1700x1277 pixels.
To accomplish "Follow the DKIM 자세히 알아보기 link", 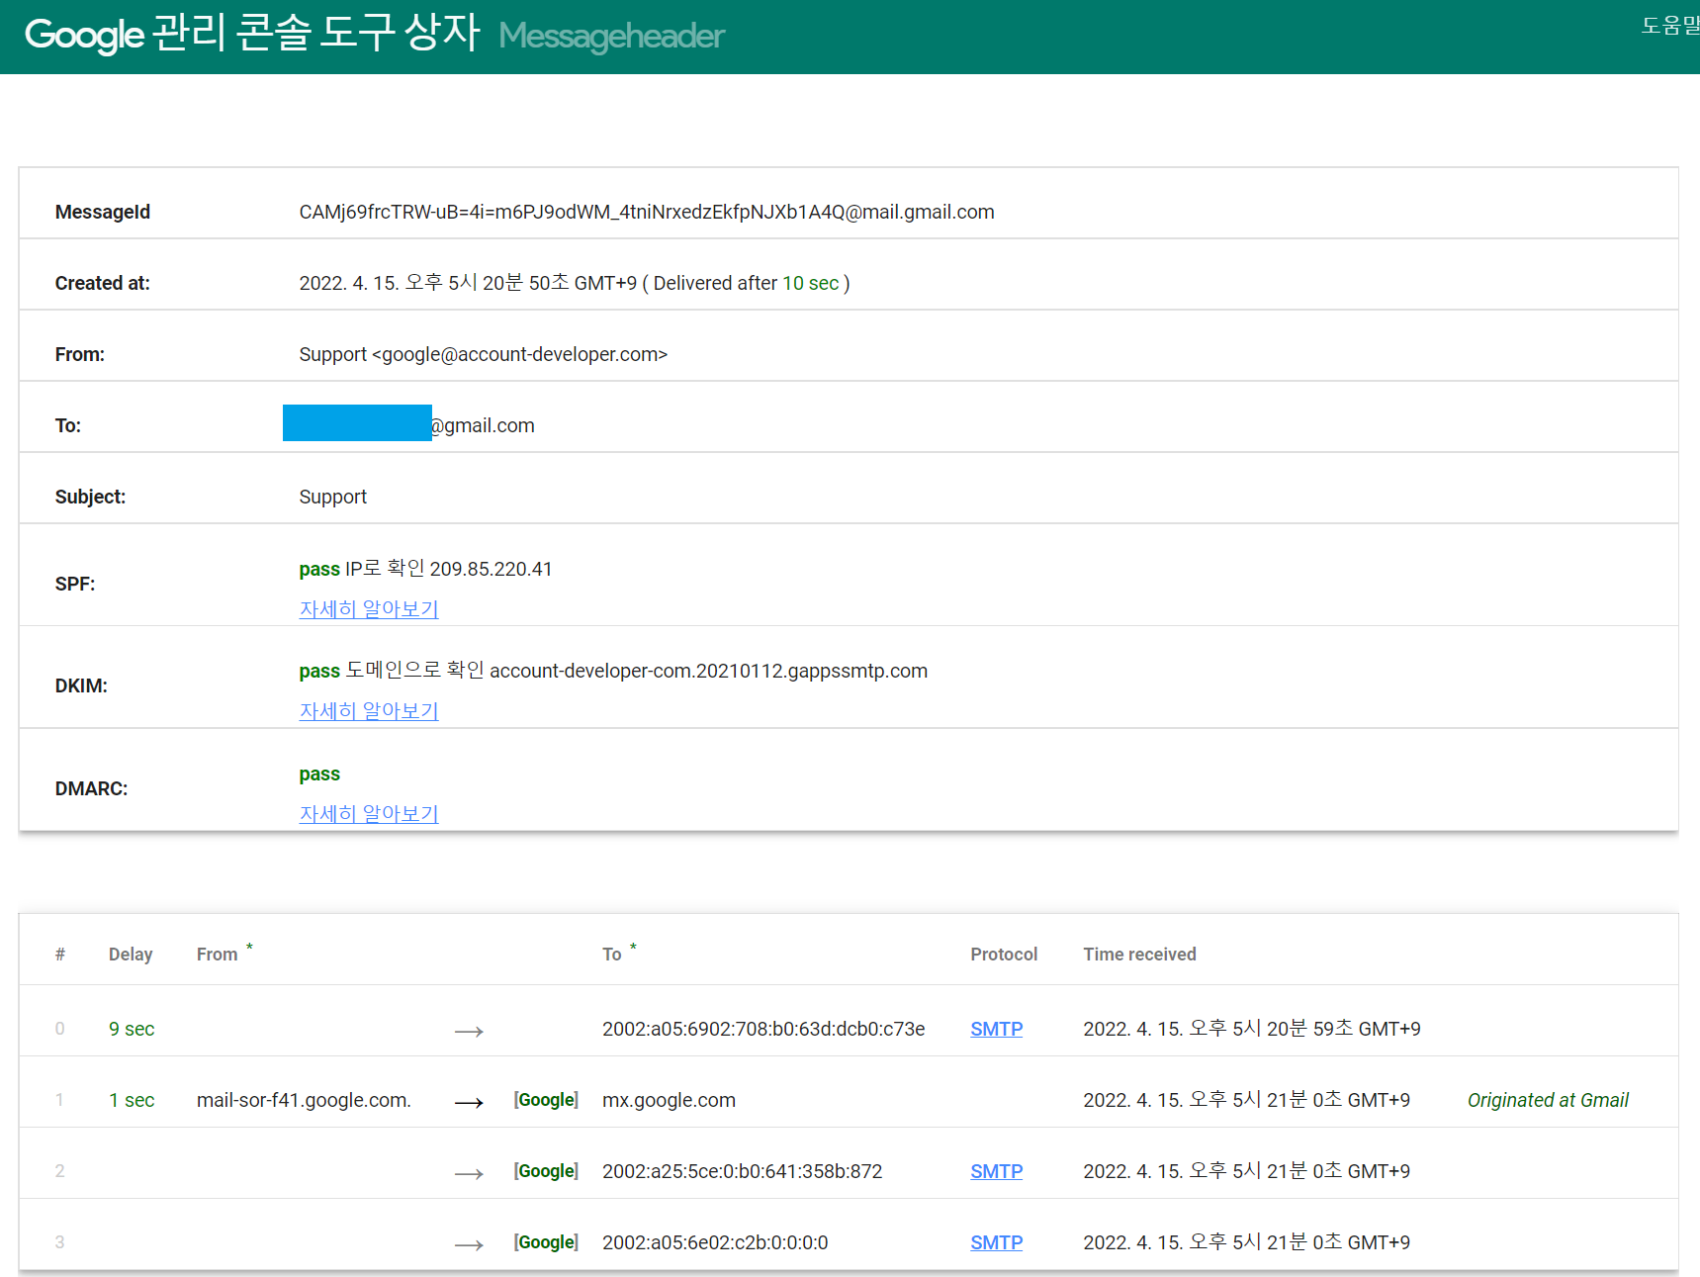I will tap(368, 711).
